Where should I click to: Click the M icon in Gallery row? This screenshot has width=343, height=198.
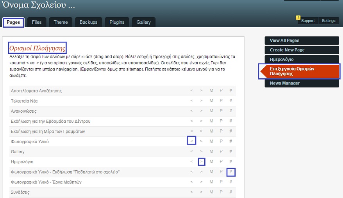[x=211, y=151]
